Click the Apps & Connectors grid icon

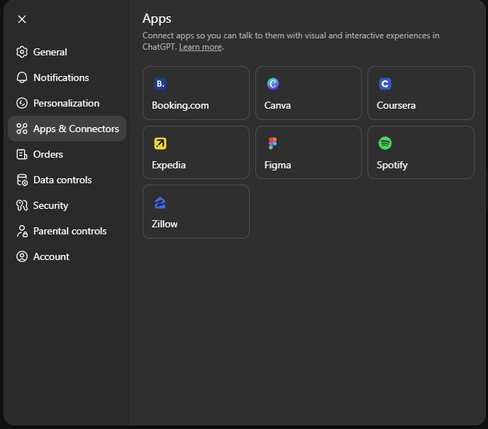pos(22,129)
